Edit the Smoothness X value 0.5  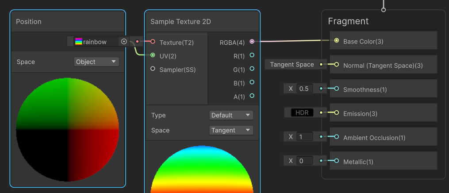[x=305, y=89]
